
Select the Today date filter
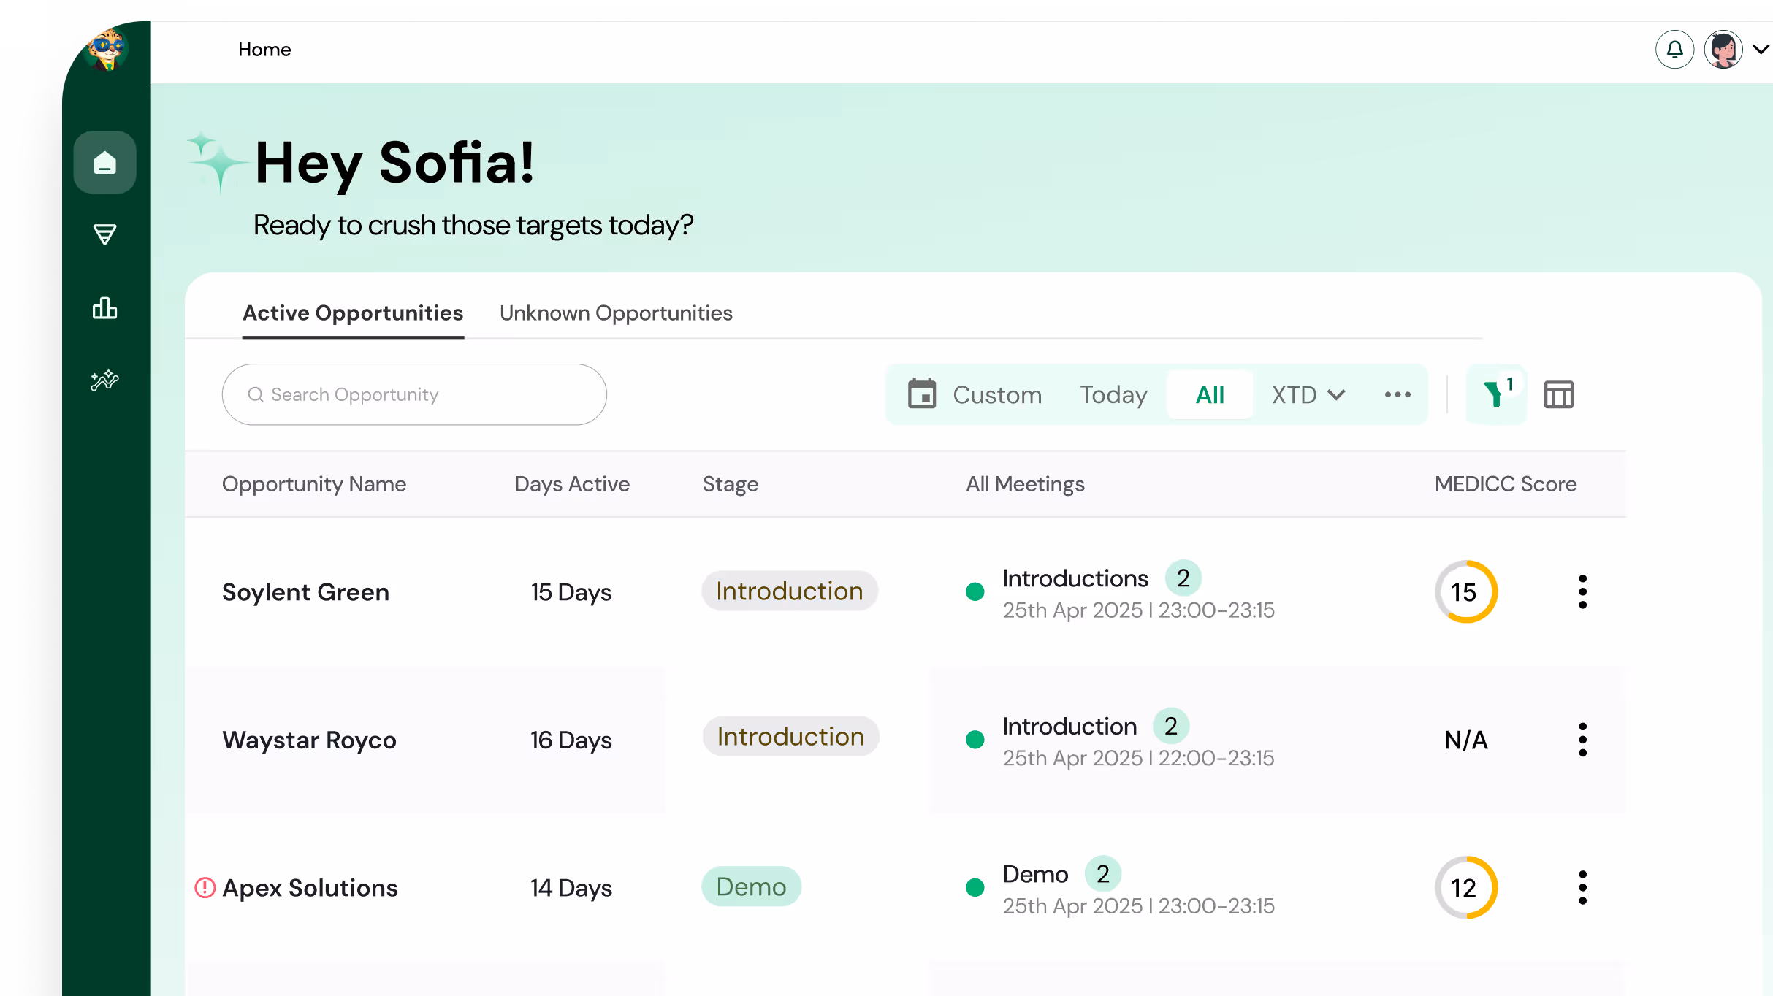[x=1113, y=395]
